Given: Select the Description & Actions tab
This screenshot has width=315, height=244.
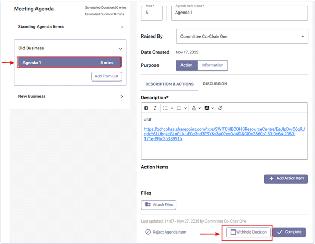Looking at the screenshot, I should tap(169, 84).
